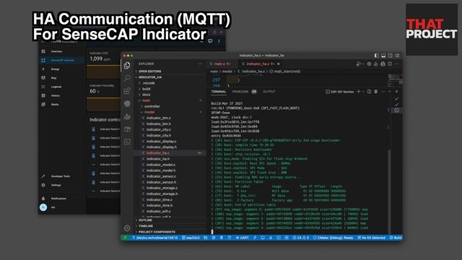Expand the controller folder

170,106
